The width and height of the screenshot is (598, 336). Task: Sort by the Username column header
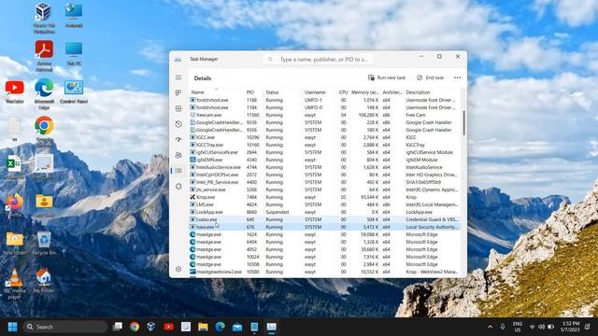click(x=315, y=92)
